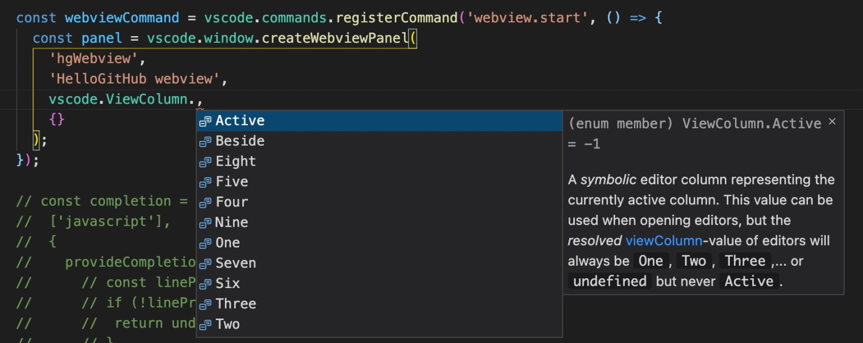Select Six from the suggestion list
The width and height of the screenshot is (863, 343).
pos(228,283)
